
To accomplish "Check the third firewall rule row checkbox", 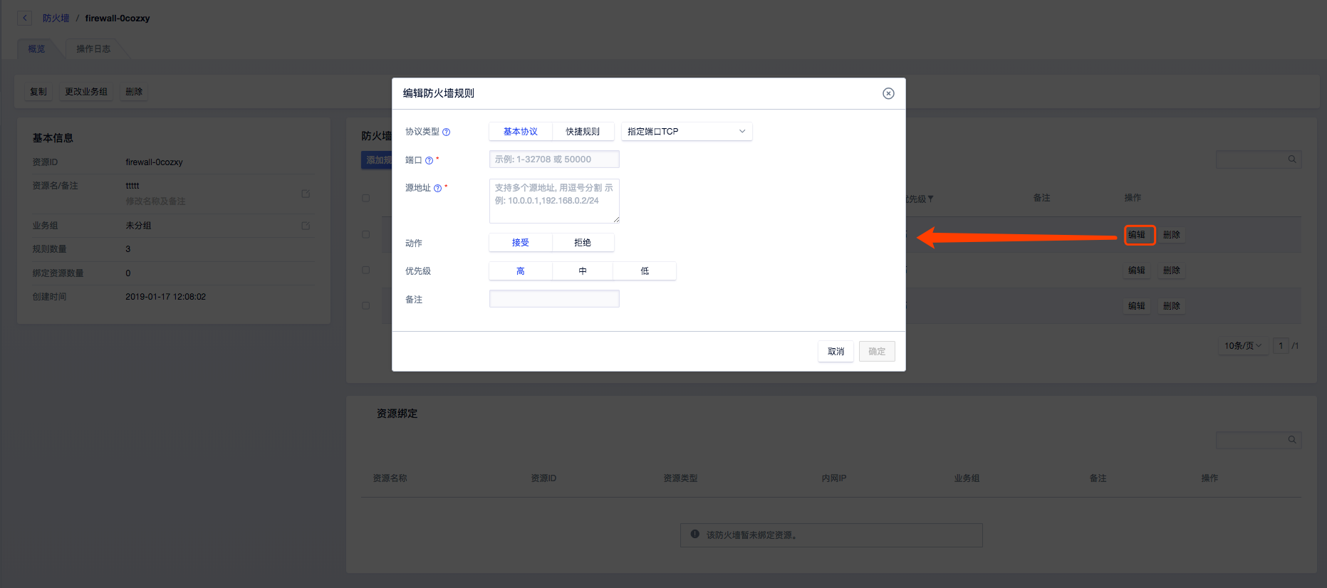I will 365,305.
